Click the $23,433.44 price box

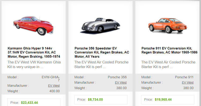pos(34,102)
